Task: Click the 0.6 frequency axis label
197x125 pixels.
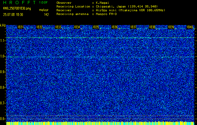Action: tap(3, 119)
